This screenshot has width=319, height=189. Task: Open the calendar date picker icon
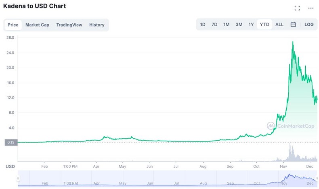point(293,25)
